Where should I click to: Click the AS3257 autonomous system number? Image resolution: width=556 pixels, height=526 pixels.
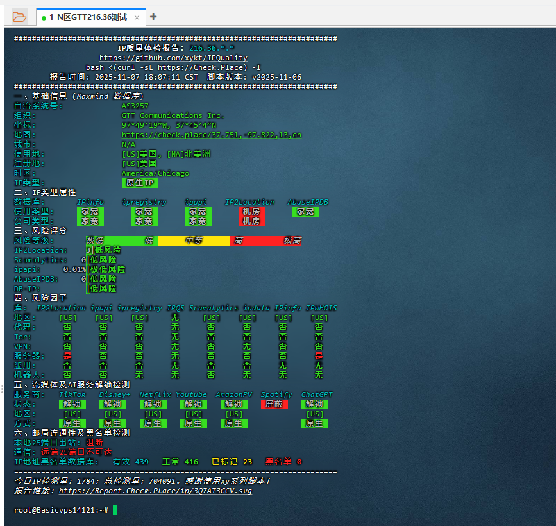[135, 106]
